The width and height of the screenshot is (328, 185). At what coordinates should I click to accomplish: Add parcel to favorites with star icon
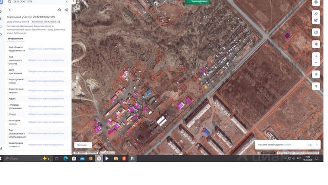59,10
